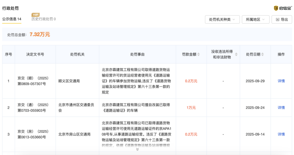Click the VIP badge above 历史行政处罚
This screenshot has height=155, width=294.
coord(35,15)
